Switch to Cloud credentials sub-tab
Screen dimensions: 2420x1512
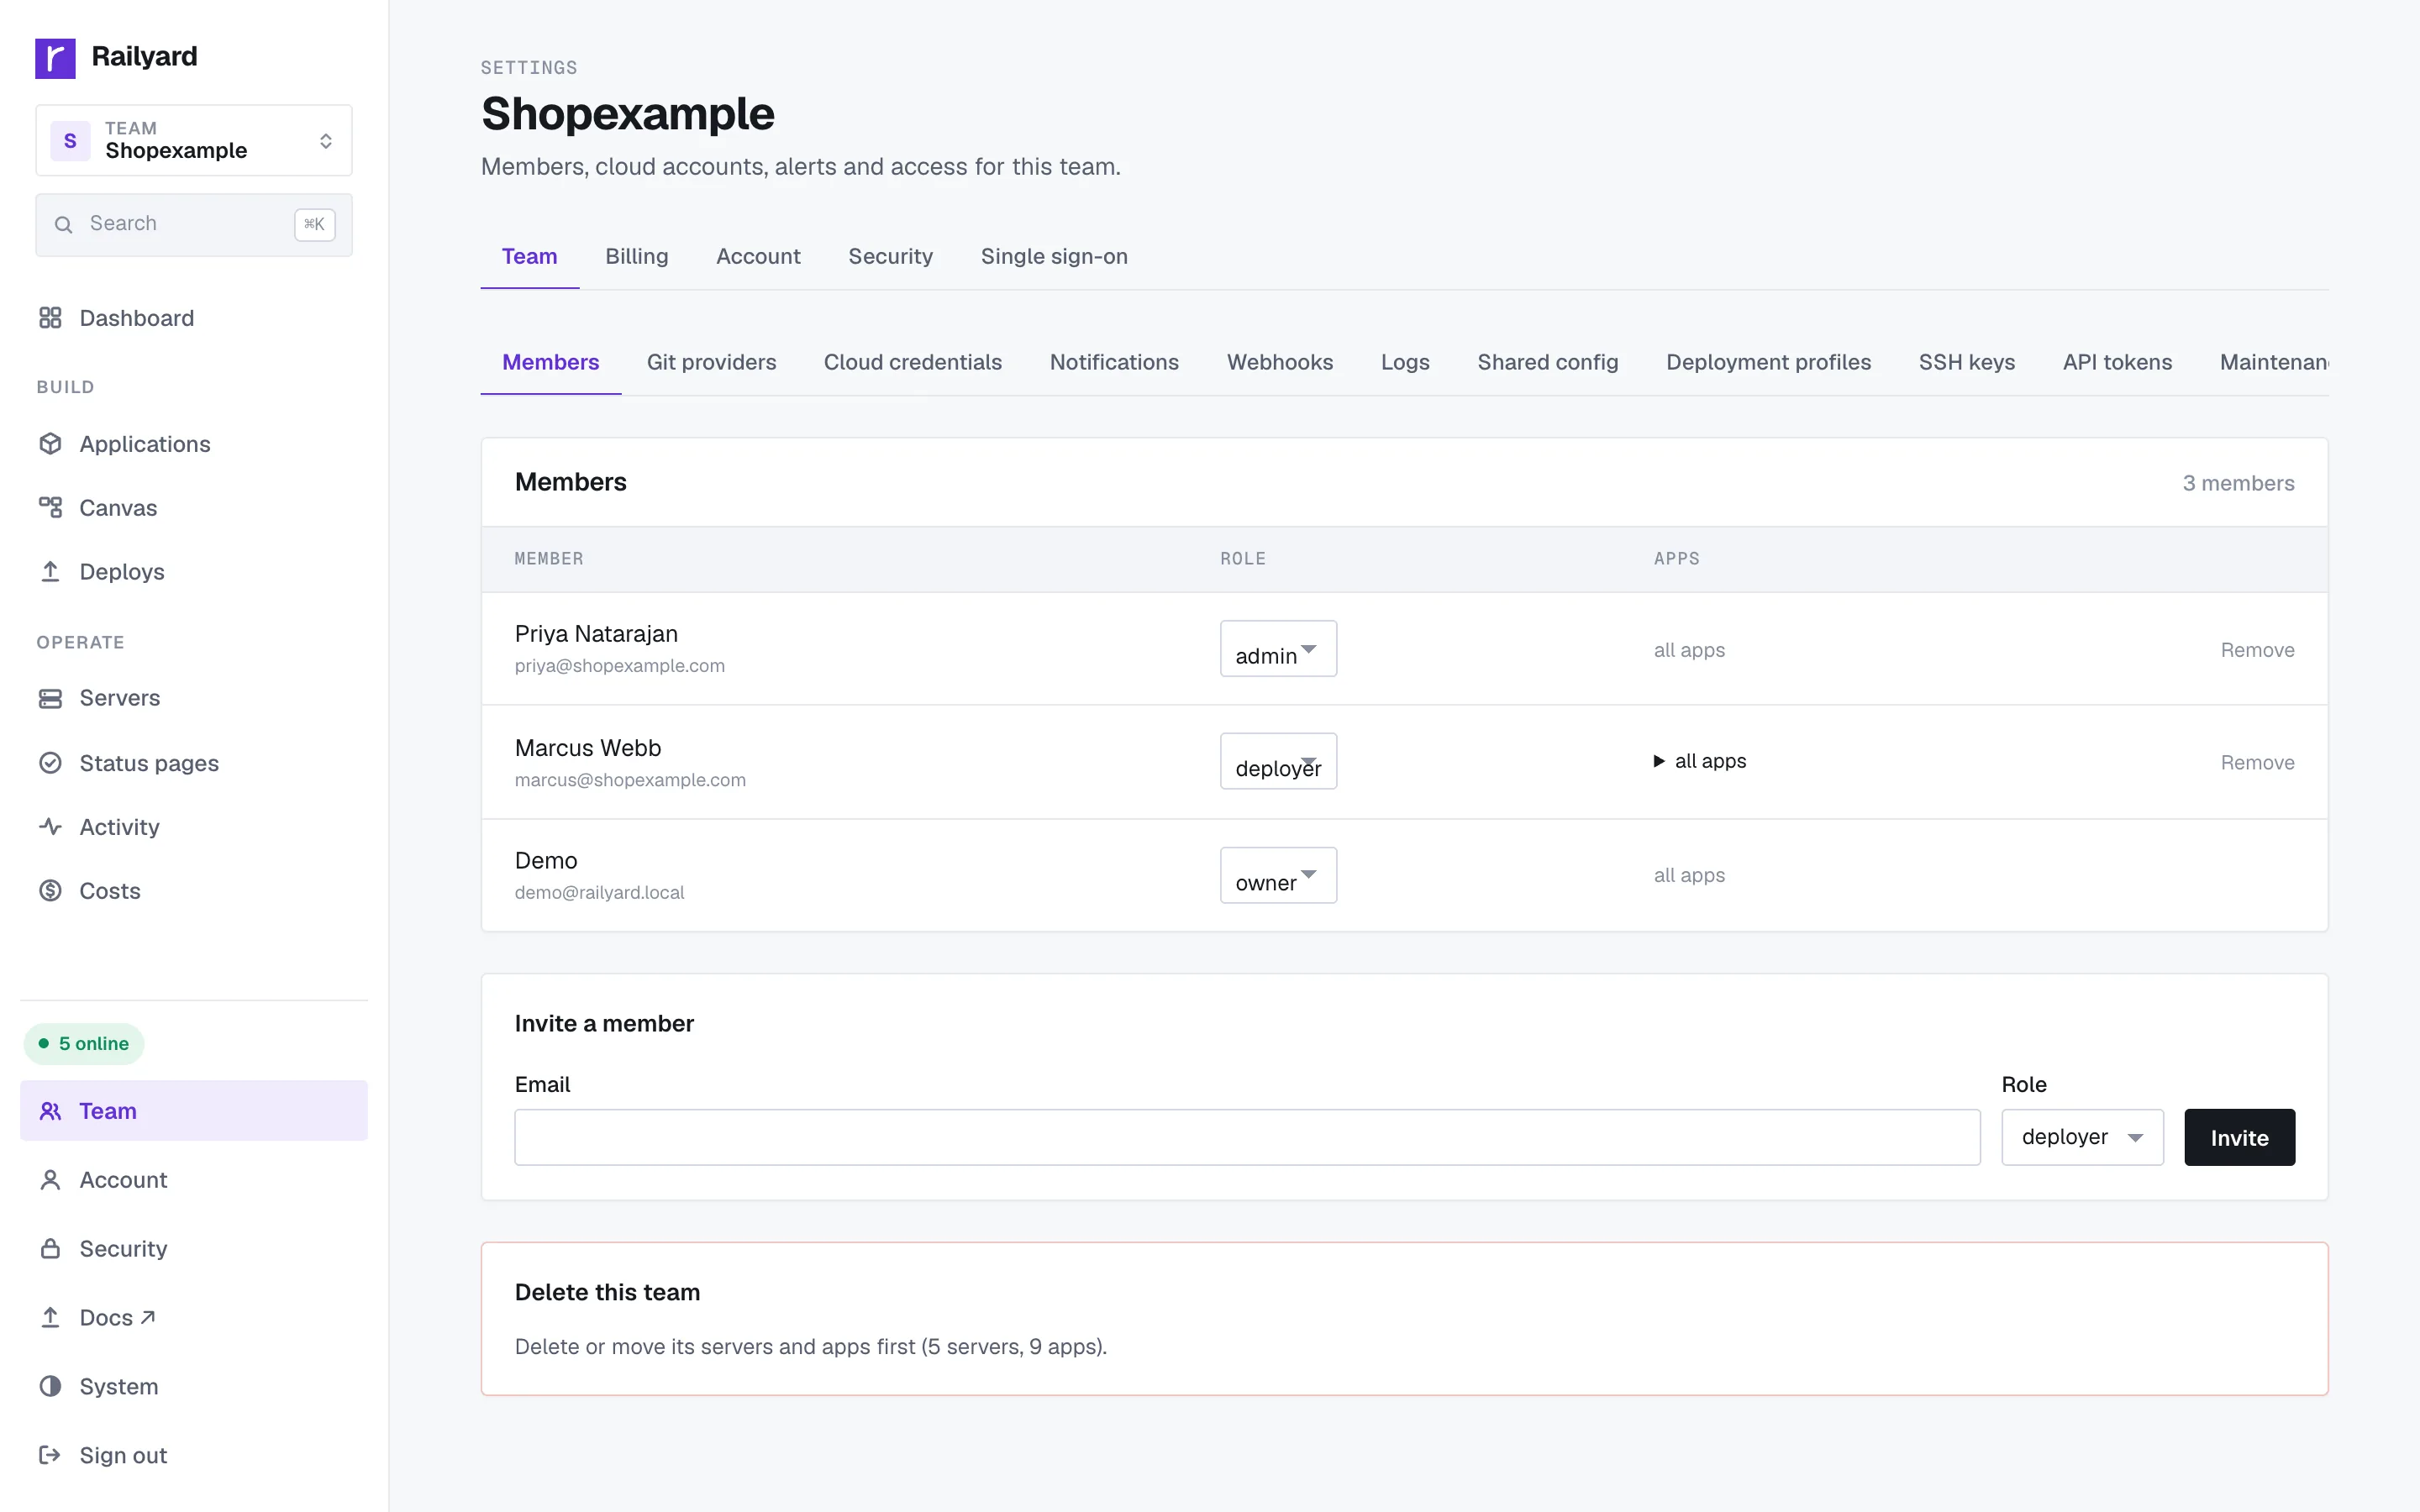click(912, 362)
